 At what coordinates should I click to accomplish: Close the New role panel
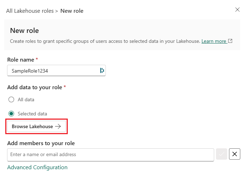237,10
